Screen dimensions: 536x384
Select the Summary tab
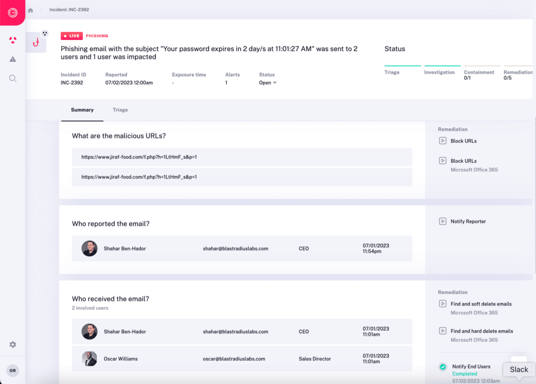(82, 110)
